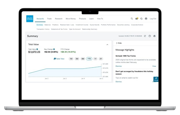Dismiss the Schwab 1099 Tax Forms message
The height and width of the screenshot is (115, 180).
tap(118, 66)
